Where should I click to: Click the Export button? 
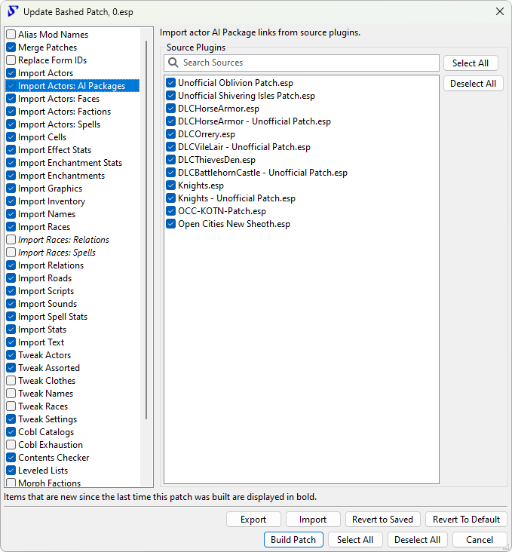(x=253, y=520)
